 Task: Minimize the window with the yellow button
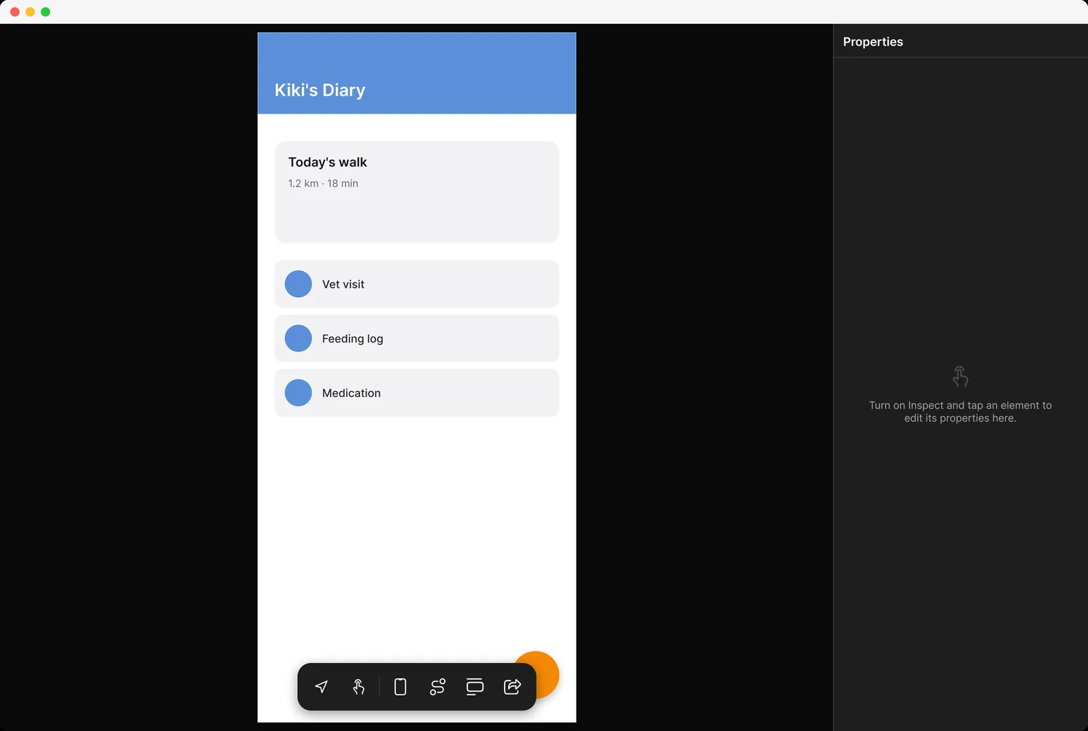pos(30,12)
